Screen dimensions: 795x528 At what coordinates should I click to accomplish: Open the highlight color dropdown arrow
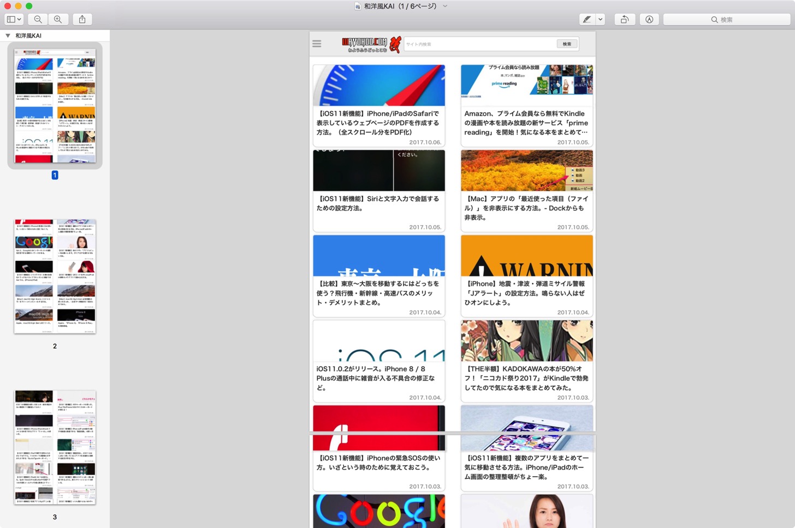click(600, 19)
